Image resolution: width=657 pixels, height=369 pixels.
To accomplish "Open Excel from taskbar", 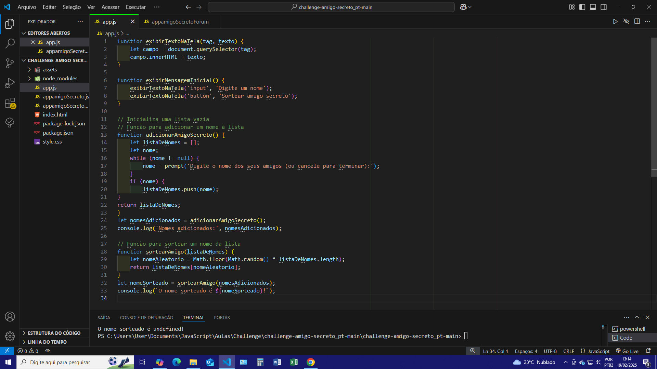I will pyautogui.click(x=294, y=362).
